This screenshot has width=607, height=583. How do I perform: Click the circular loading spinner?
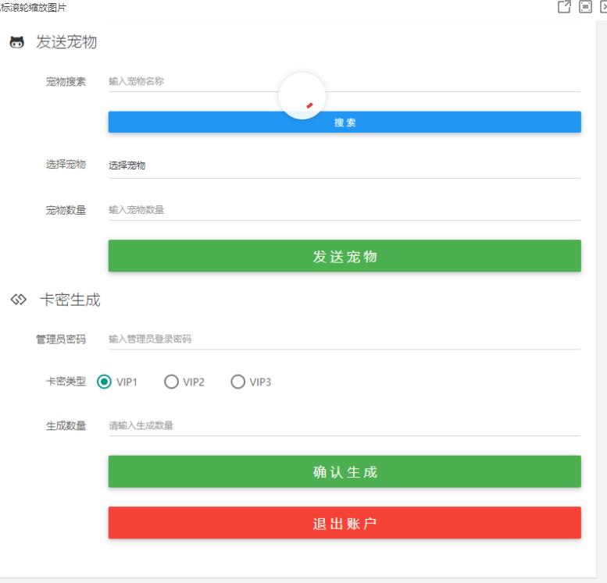(302, 96)
